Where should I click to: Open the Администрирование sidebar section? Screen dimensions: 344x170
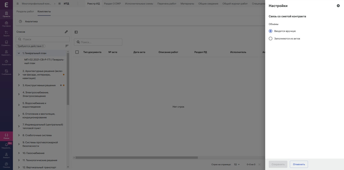tap(6, 53)
